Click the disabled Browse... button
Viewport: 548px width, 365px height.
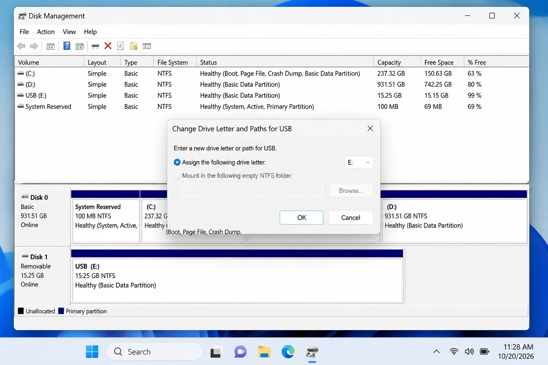pos(351,191)
